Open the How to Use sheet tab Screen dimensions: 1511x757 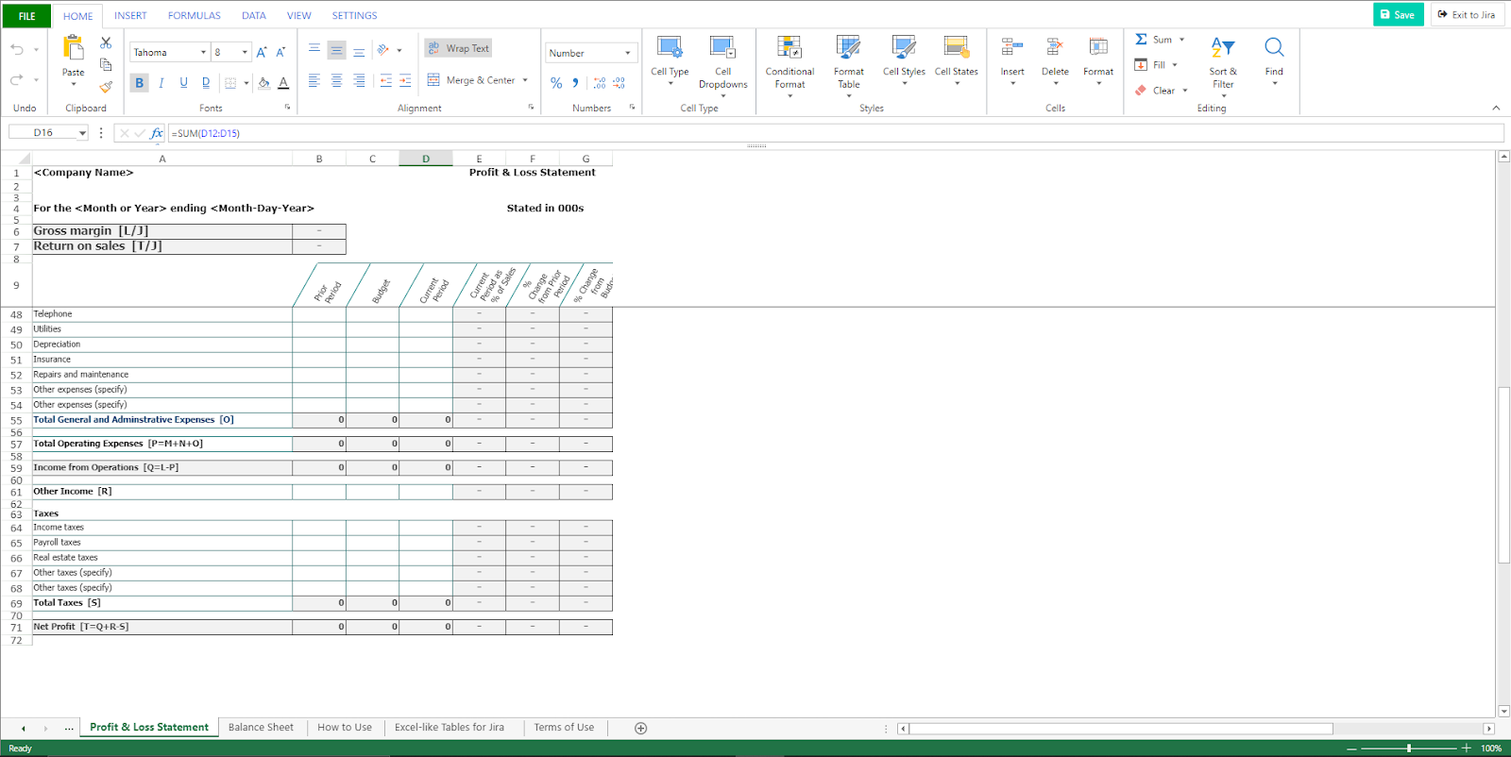pos(345,728)
